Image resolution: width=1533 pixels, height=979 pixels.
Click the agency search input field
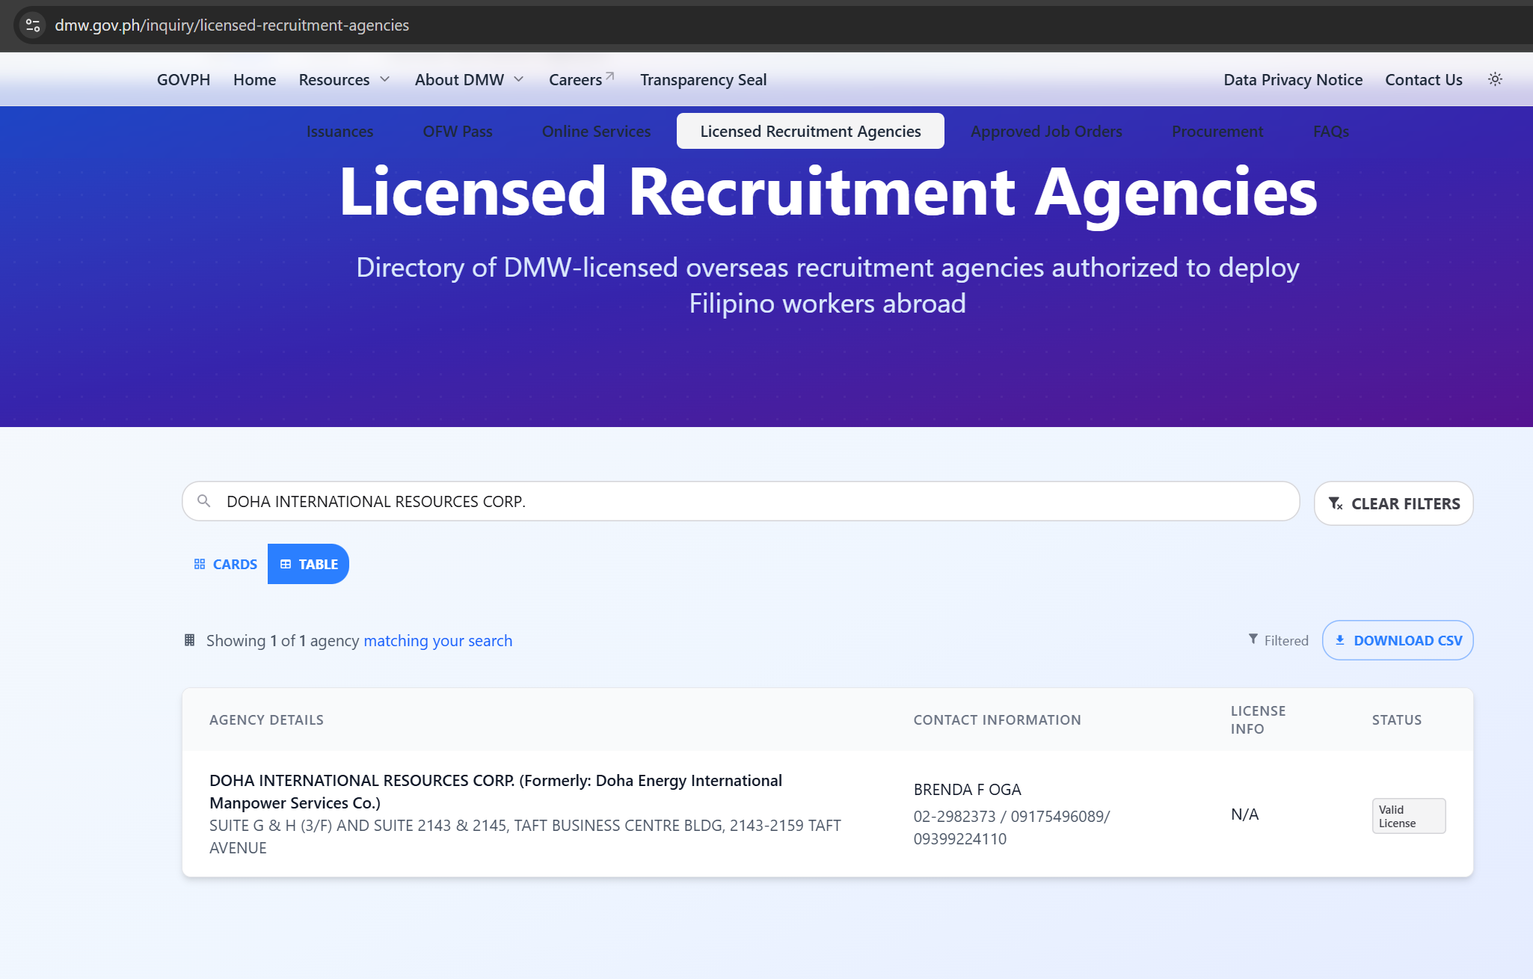coord(748,501)
